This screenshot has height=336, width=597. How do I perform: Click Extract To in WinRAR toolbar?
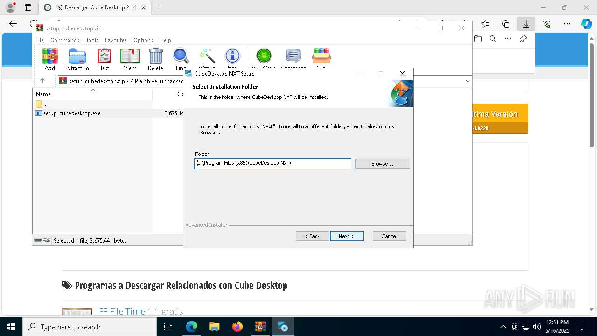[77, 59]
